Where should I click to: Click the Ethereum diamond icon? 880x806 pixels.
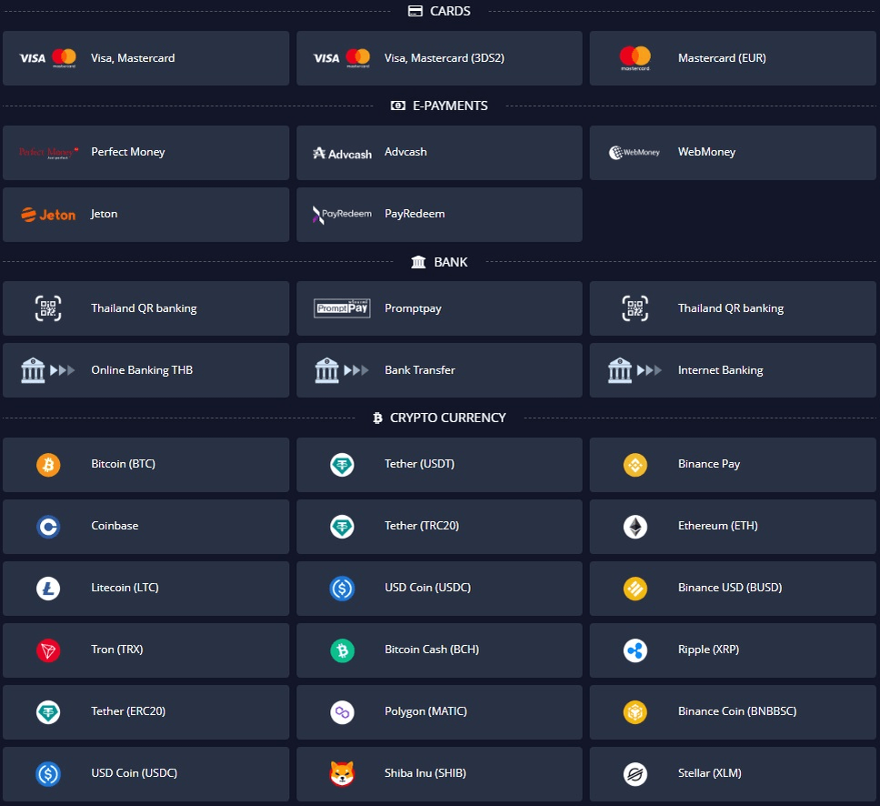pos(635,527)
